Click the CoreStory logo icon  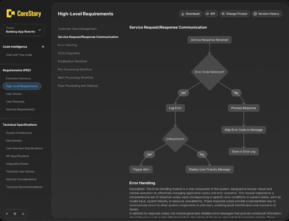click(11, 13)
